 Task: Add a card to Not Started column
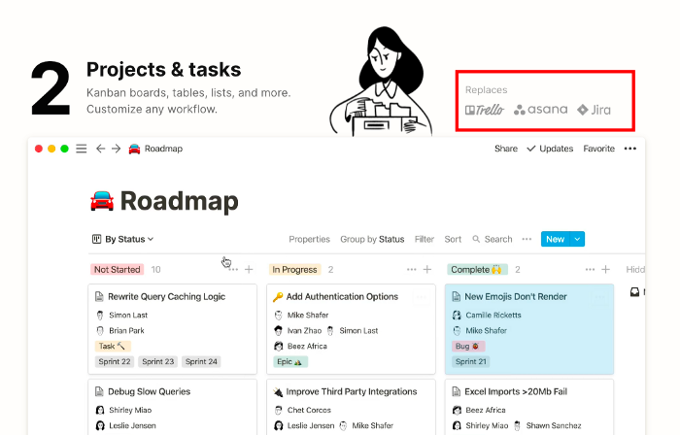[x=249, y=270]
